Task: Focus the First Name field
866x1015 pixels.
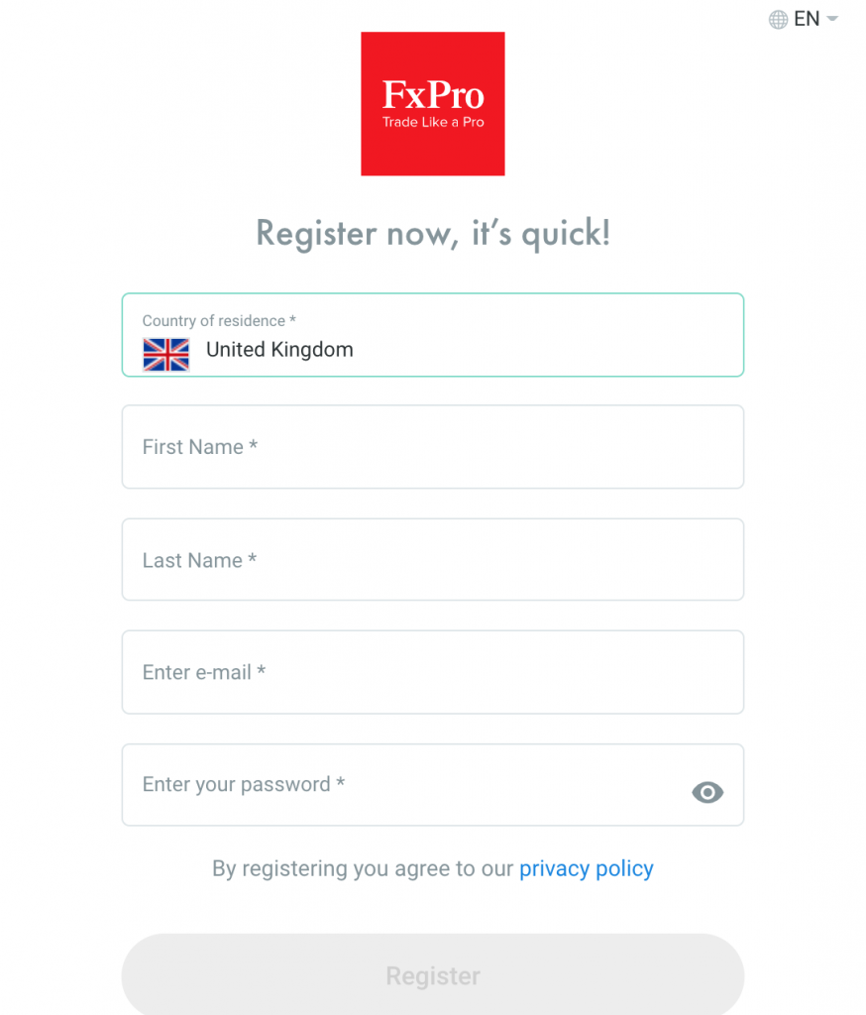Action: pyautogui.click(x=432, y=447)
